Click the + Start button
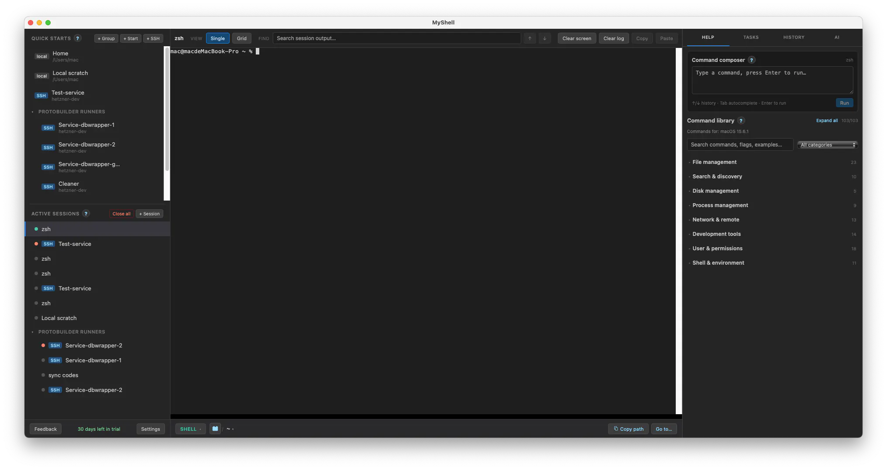This screenshot has width=887, height=470. coord(131,38)
